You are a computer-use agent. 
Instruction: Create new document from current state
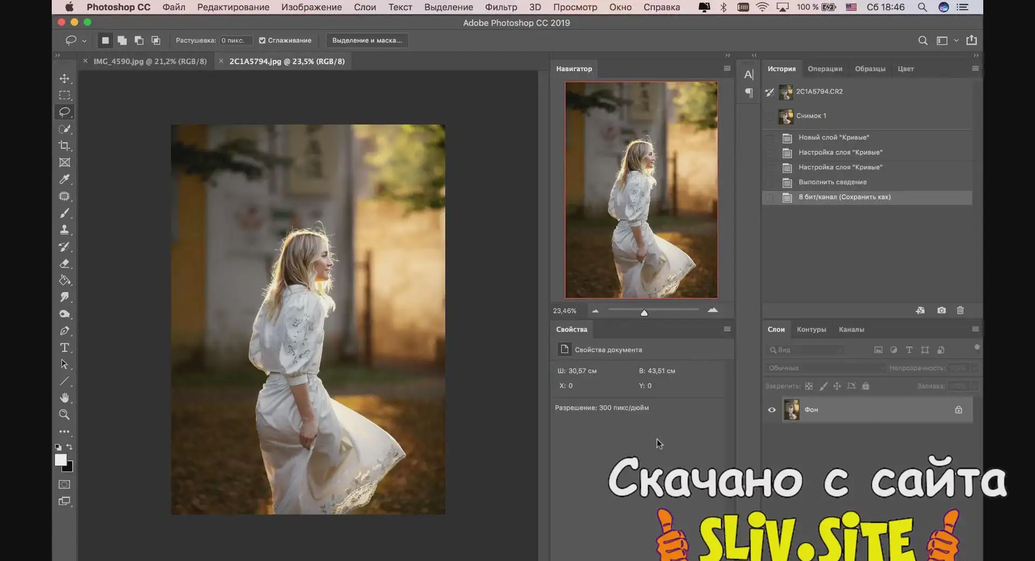(920, 310)
